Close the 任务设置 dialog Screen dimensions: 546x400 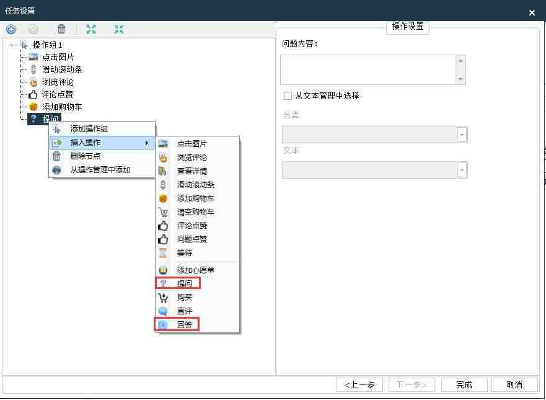click(x=532, y=13)
